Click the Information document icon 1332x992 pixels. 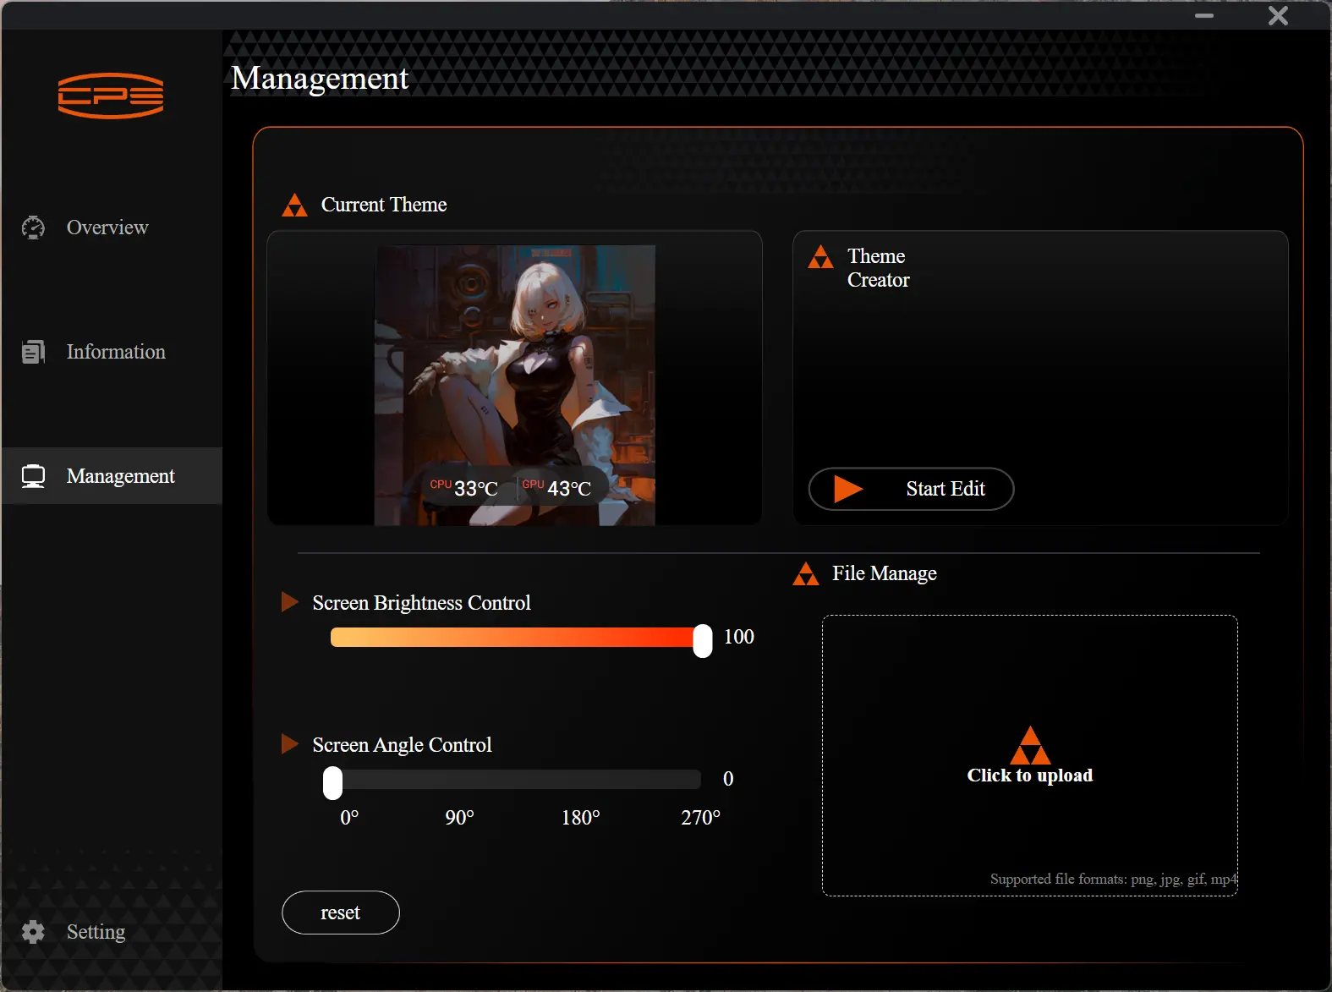(33, 352)
